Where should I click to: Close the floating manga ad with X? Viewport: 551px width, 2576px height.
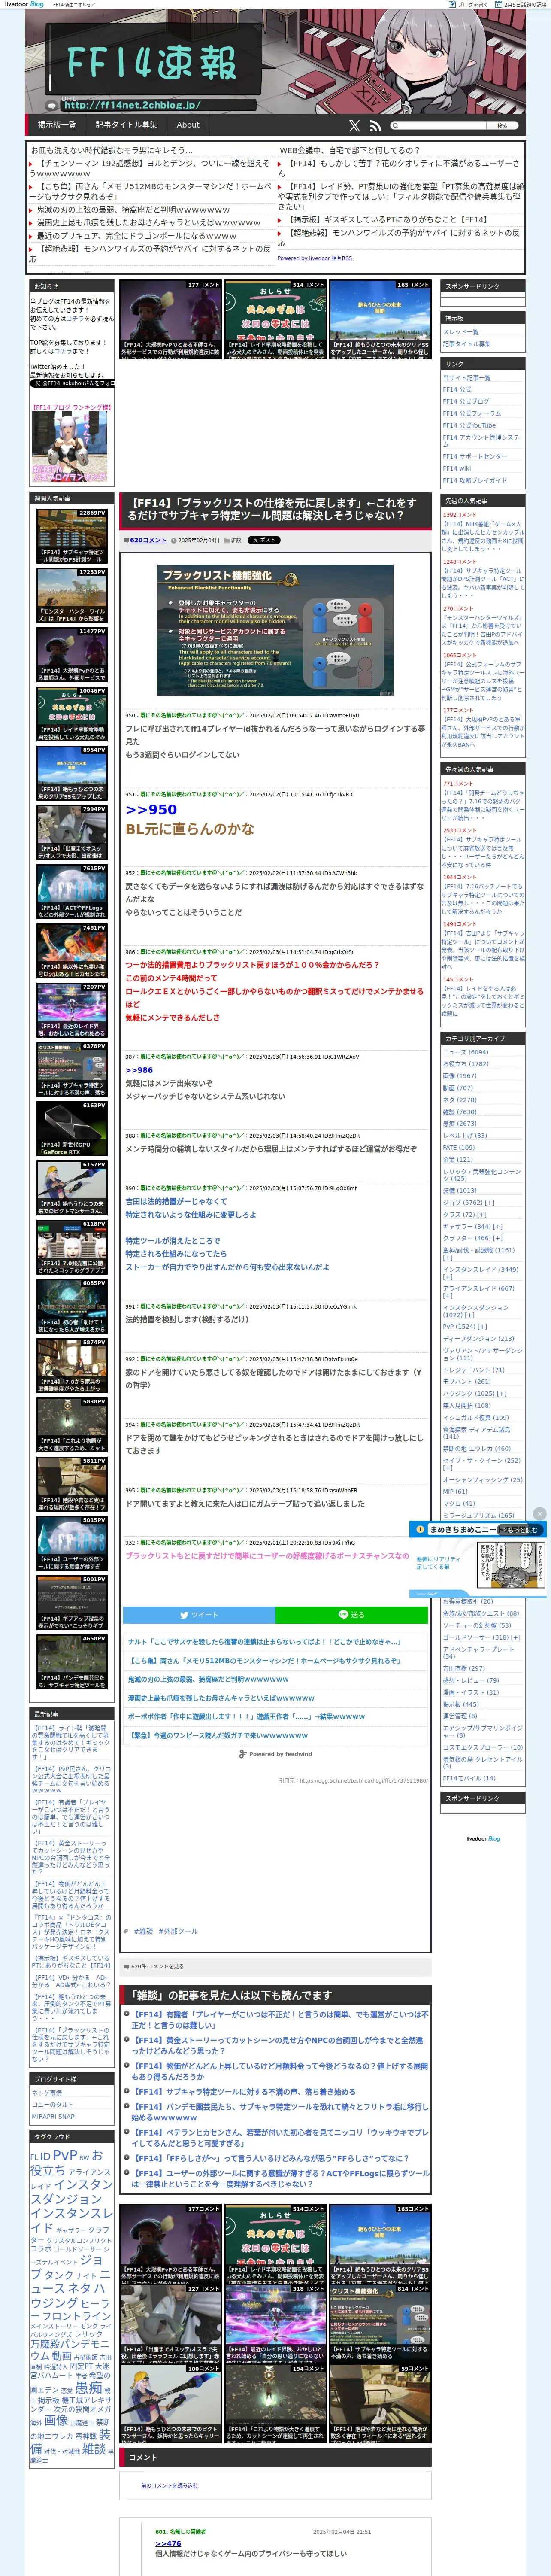[x=540, y=1514]
